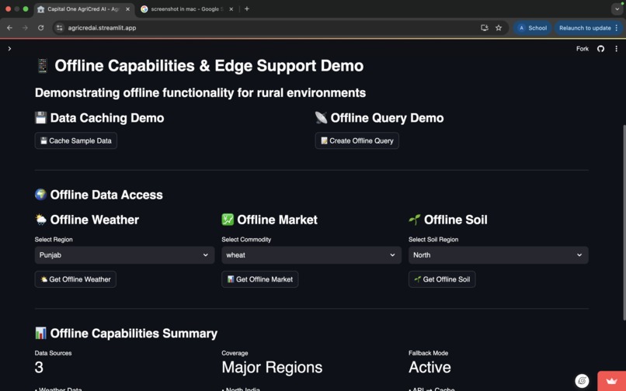626x391 pixels.
Task: Reload the page with the refresh icon
Action: [x=40, y=28]
